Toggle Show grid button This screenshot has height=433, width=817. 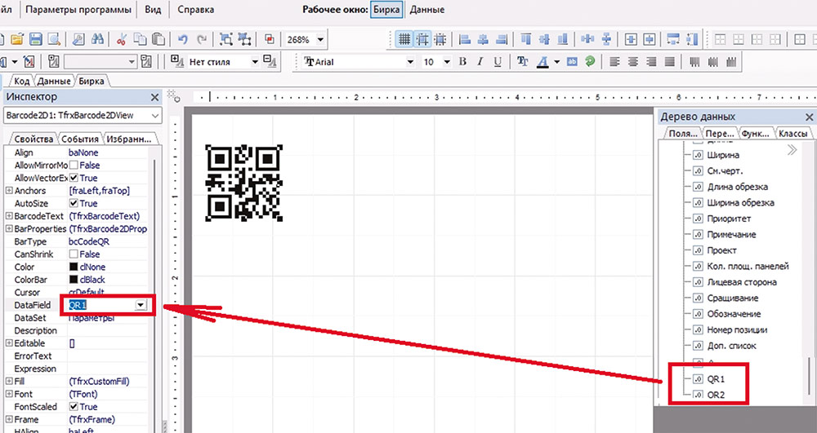(x=404, y=39)
